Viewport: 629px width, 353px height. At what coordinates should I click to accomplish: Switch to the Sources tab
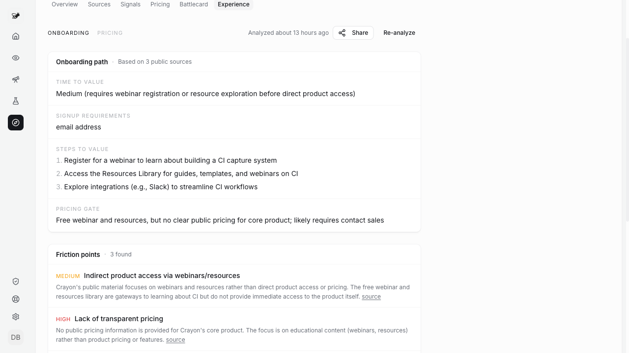[99, 4]
